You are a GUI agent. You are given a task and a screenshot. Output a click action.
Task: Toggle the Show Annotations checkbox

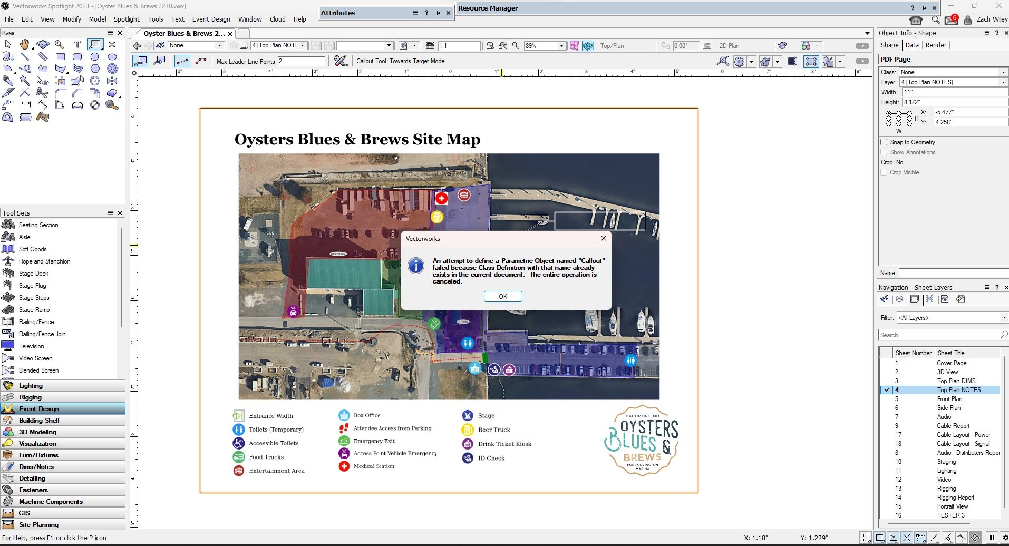tap(884, 152)
